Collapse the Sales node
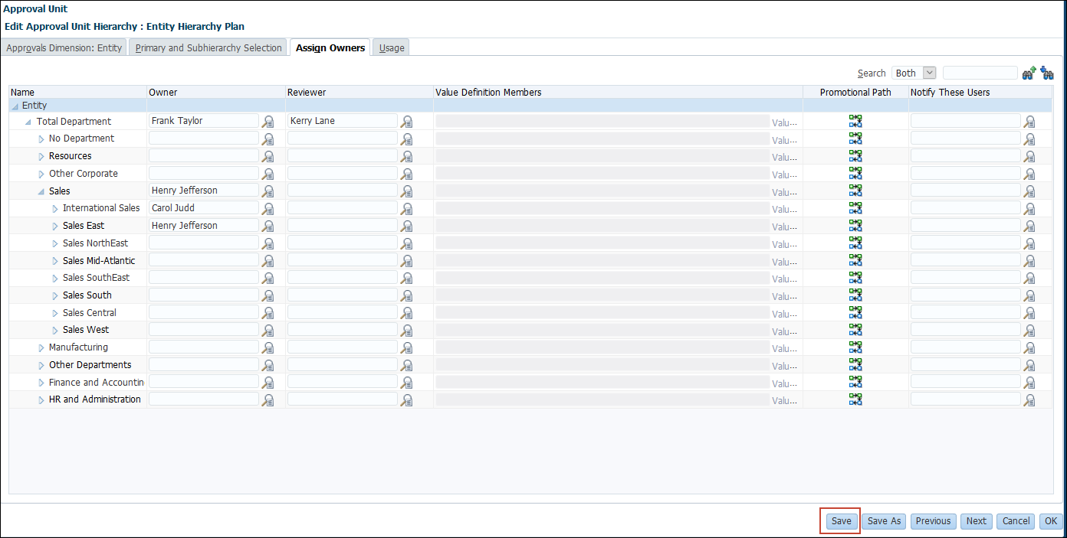1067x538 pixels. 41,192
